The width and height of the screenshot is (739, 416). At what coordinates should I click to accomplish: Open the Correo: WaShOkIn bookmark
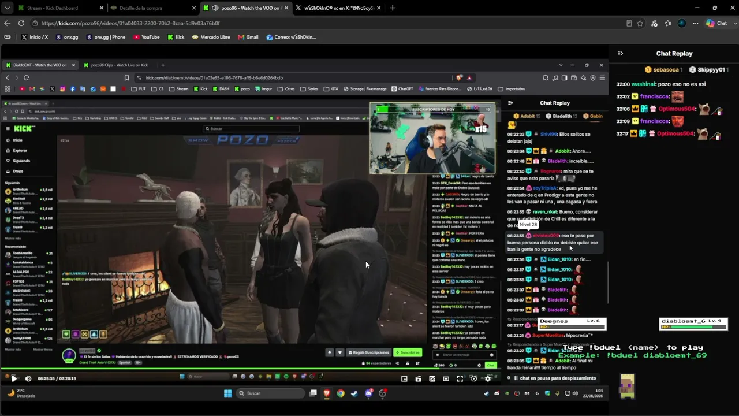pyautogui.click(x=292, y=37)
